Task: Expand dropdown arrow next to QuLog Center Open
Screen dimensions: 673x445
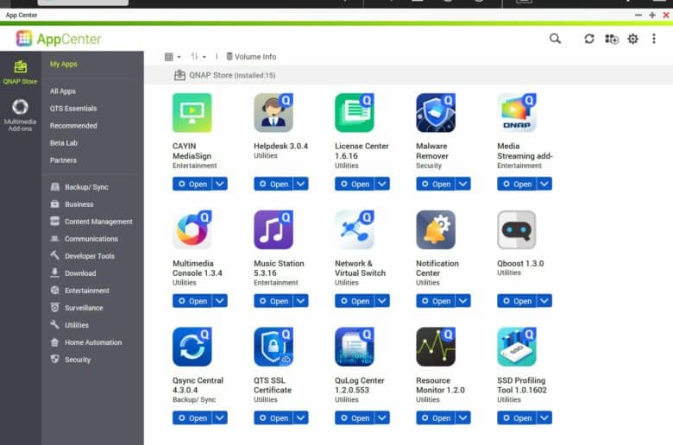Action: coord(382,417)
